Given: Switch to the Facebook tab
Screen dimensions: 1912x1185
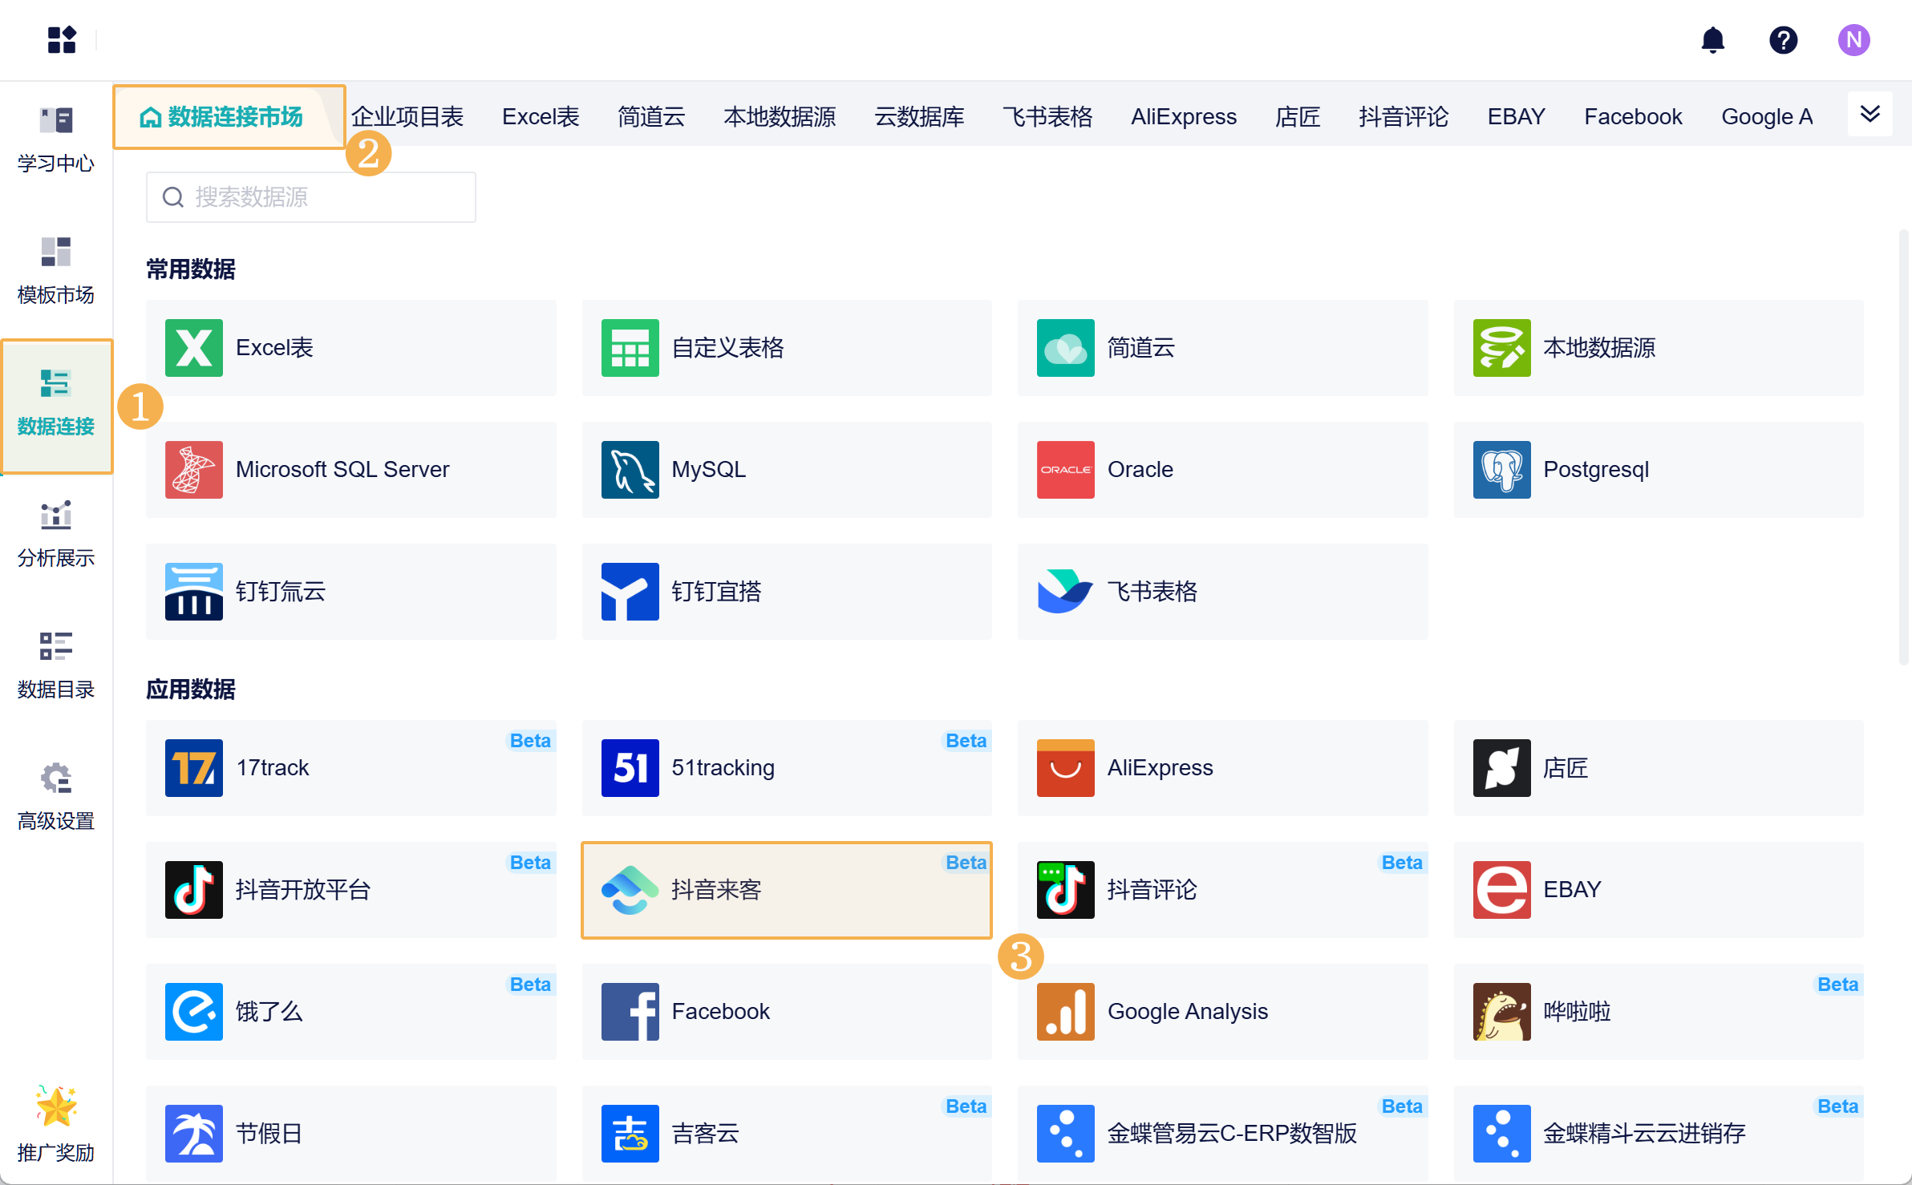Looking at the screenshot, I should pos(1633,116).
